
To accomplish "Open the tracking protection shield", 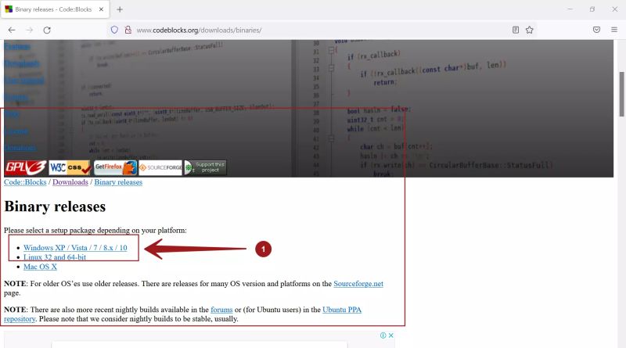I will [x=114, y=30].
